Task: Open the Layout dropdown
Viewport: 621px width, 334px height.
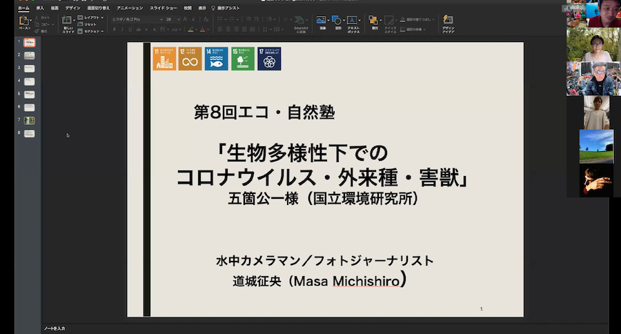Action: coord(90,17)
